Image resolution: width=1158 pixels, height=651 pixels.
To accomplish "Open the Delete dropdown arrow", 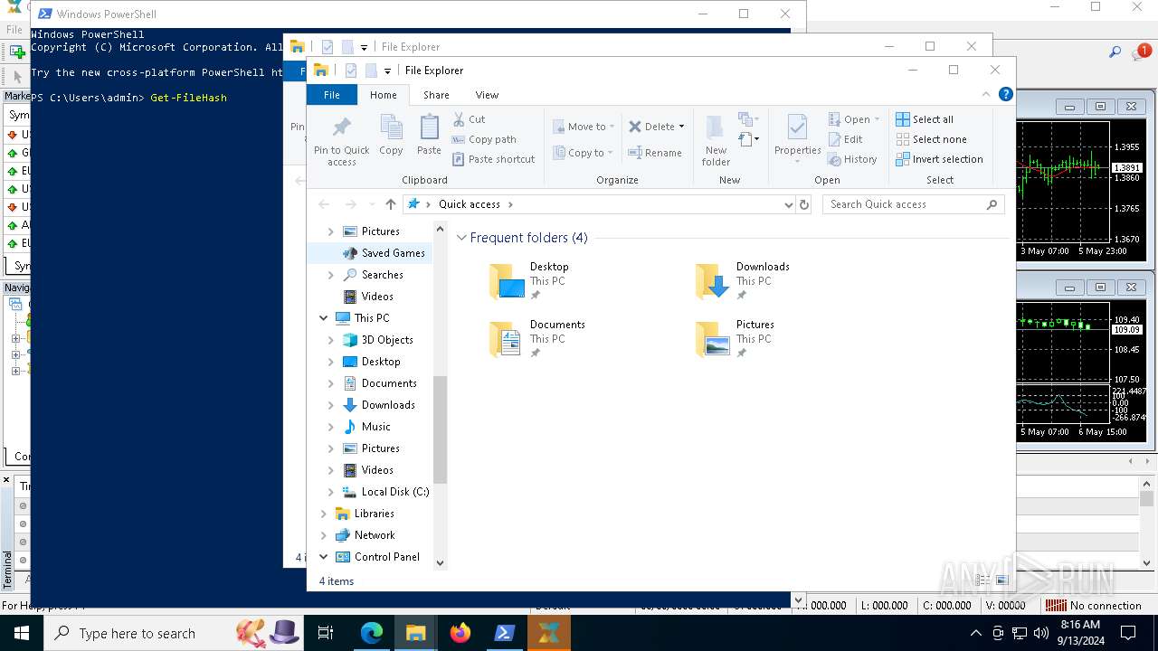I will click(681, 127).
